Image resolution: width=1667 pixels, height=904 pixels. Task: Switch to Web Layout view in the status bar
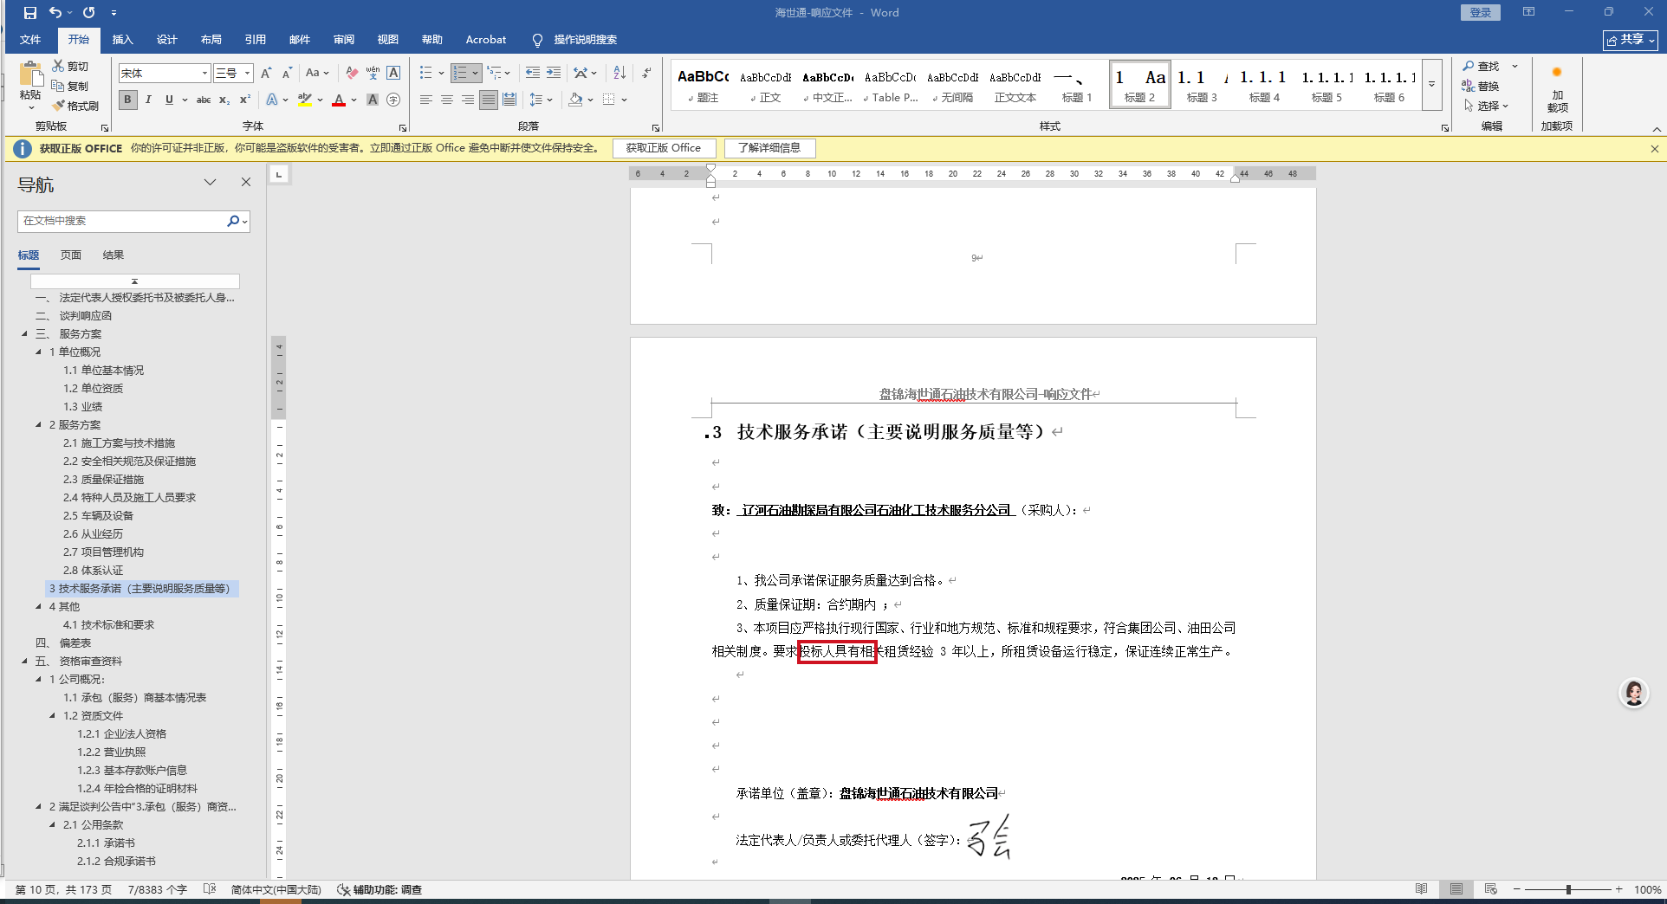(x=1491, y=889)
